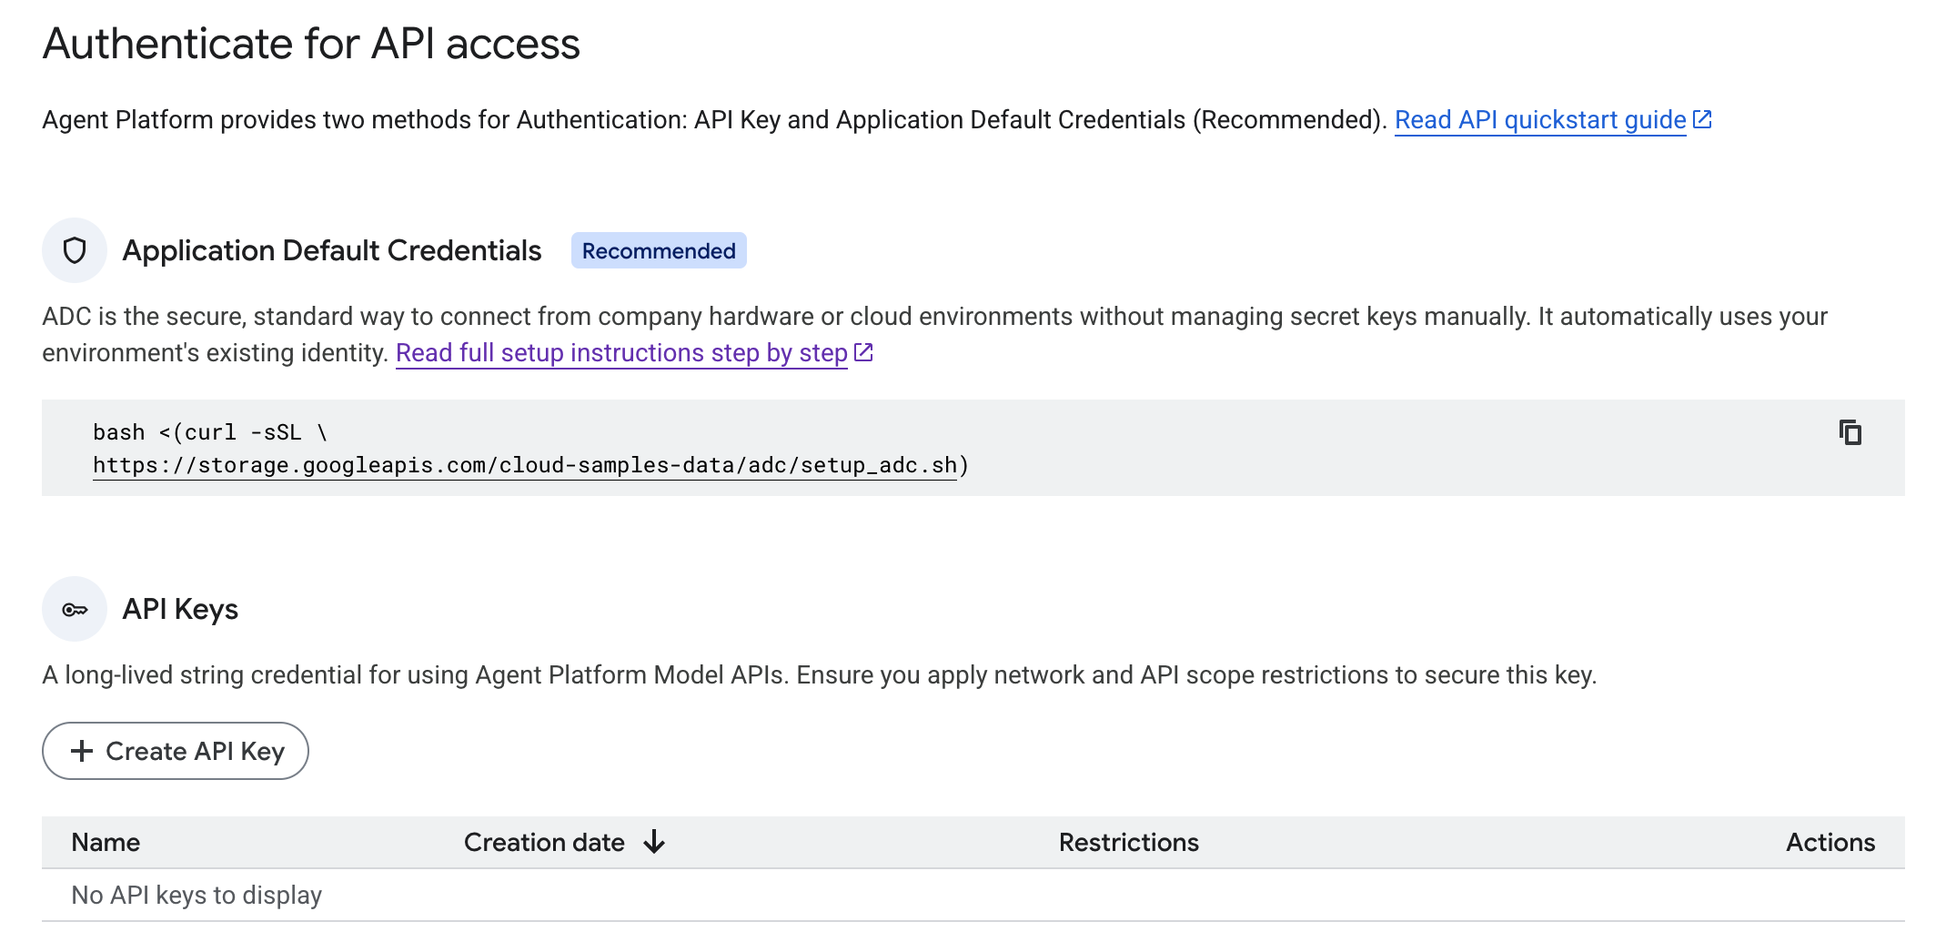The width and height of the screenshot is (1956, 952).
Task: Click the shield icon beside Application Default Credentials
Action: [75, 250]
